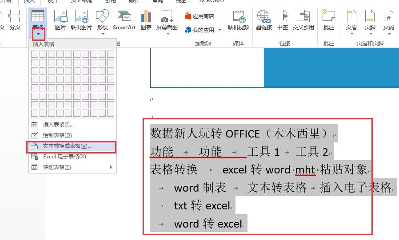Click the text "word 转 excel"
The image size is (399, 240).
208,224
